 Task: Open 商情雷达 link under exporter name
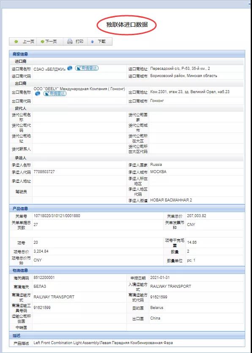[55, 93]
